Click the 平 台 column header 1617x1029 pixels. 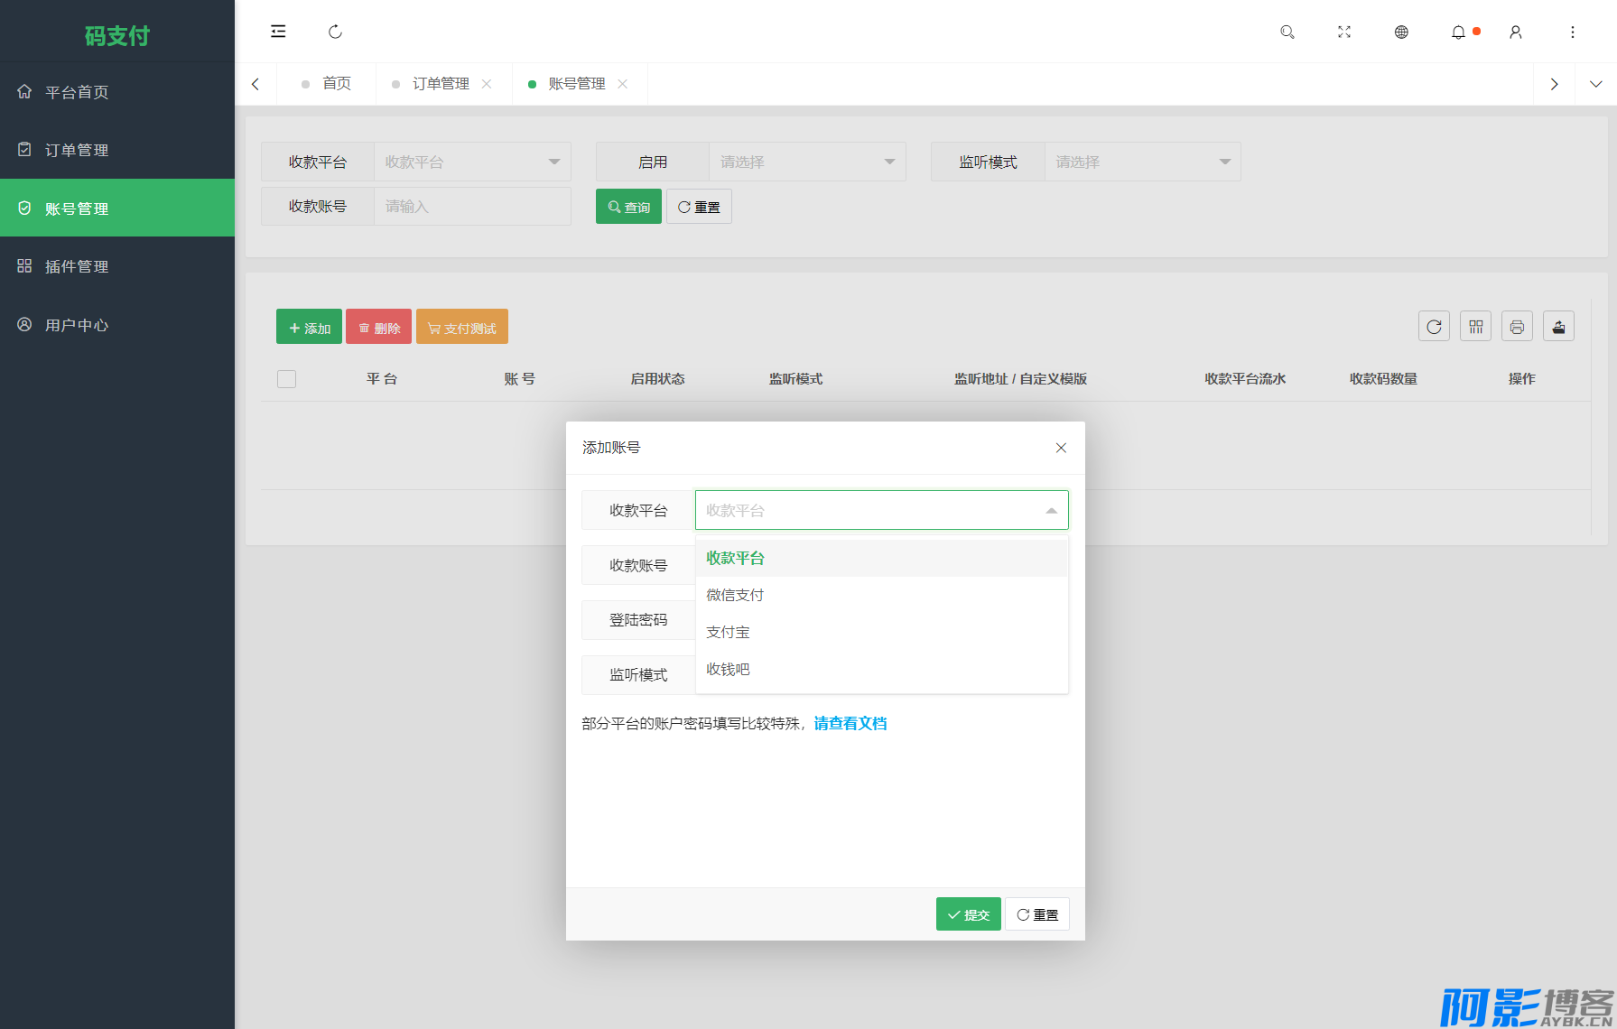click(x=382, y=379)
